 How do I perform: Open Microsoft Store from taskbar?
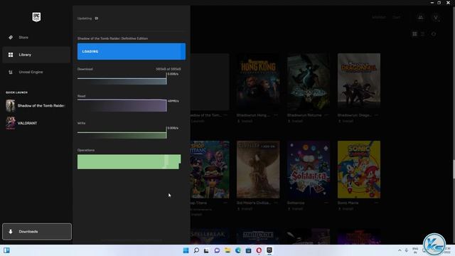pyautogui.click(x=248, y=250)
